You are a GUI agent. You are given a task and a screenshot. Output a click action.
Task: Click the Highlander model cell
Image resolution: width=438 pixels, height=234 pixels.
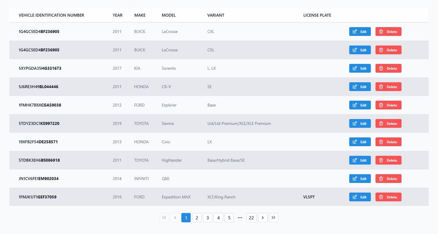click(172, 160)
